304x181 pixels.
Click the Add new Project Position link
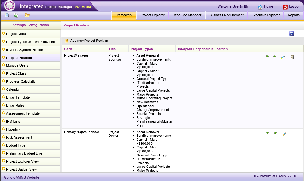tap(88, 41)
